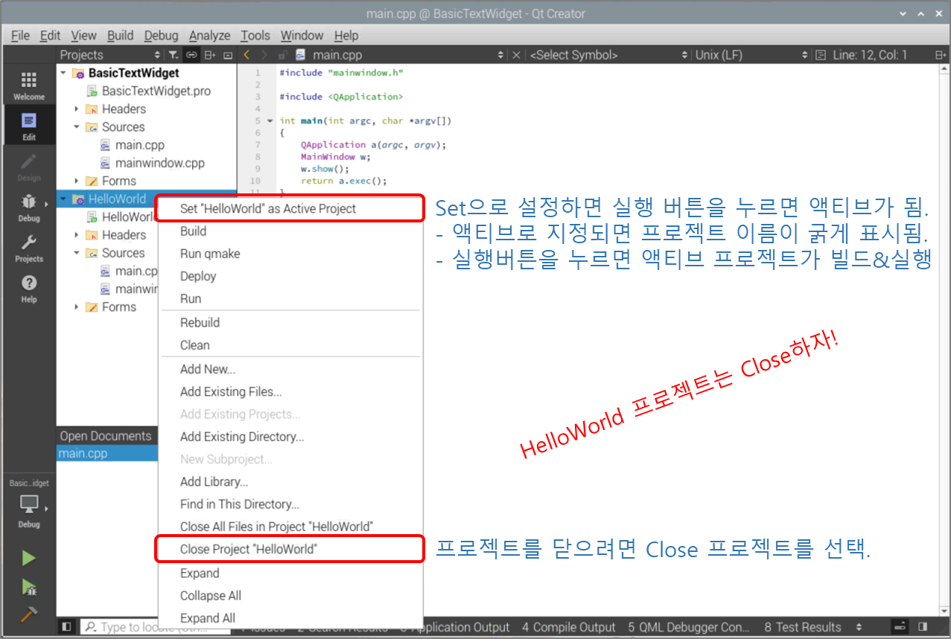Switch to Edit mode in sidebar

point(28,126)
